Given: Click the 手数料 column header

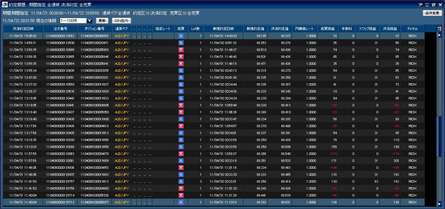Looking at the screenshot, I should pos(347,29).
